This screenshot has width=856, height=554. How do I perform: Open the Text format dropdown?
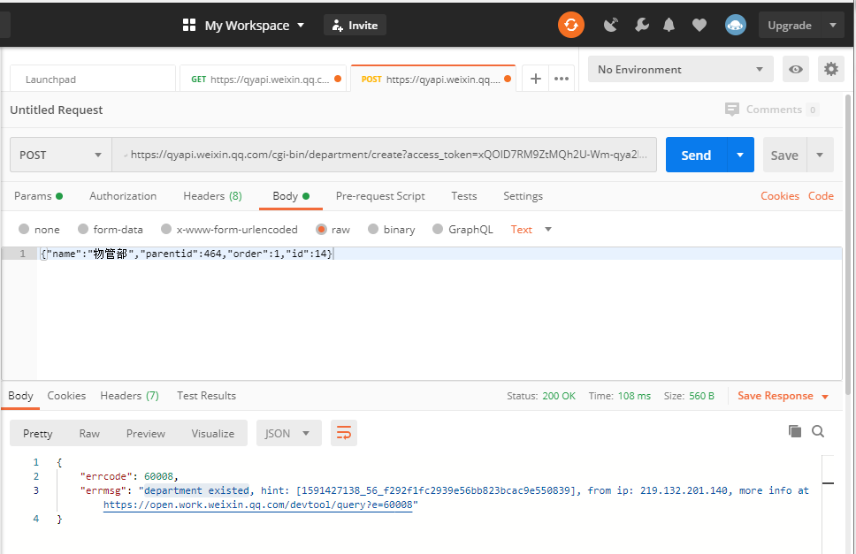coord(531,230)
